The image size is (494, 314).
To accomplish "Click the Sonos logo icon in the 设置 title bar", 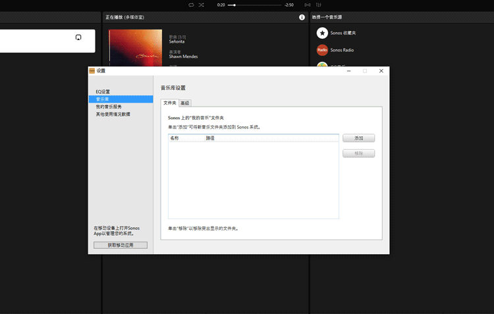I will click(x=92, y=71).
